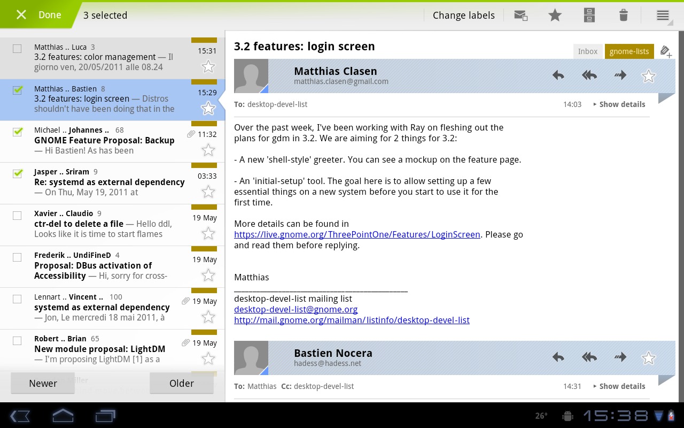Tap the Android home button
The width and height of the screenshot is (684, 428).
coord(63,416)
